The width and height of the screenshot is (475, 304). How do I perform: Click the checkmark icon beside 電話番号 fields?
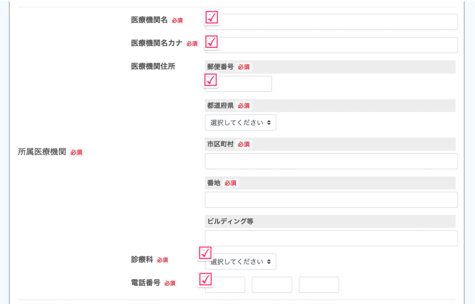tap(205, 279)
